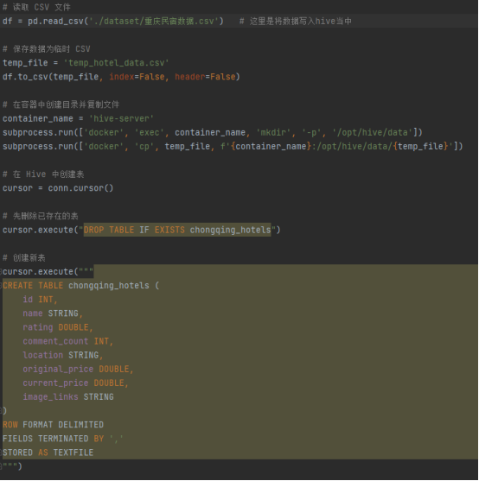Click the closing triple-quote parenthesis line
Screen dimensions: 479x481
point(12,466)
